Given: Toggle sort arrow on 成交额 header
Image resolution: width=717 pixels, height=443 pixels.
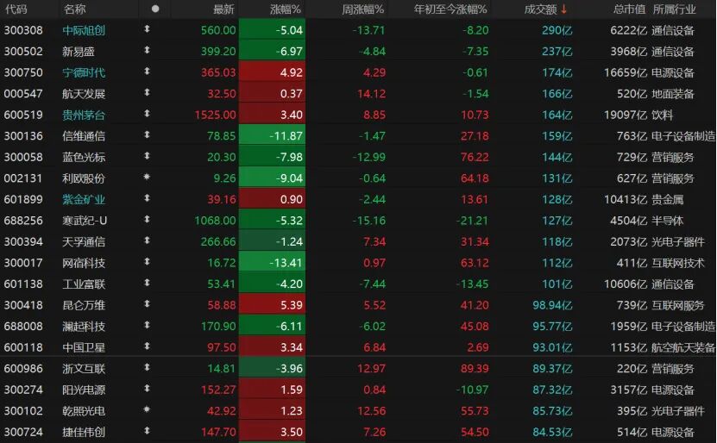Looking at the screenshot, I should tap(564, 9).
